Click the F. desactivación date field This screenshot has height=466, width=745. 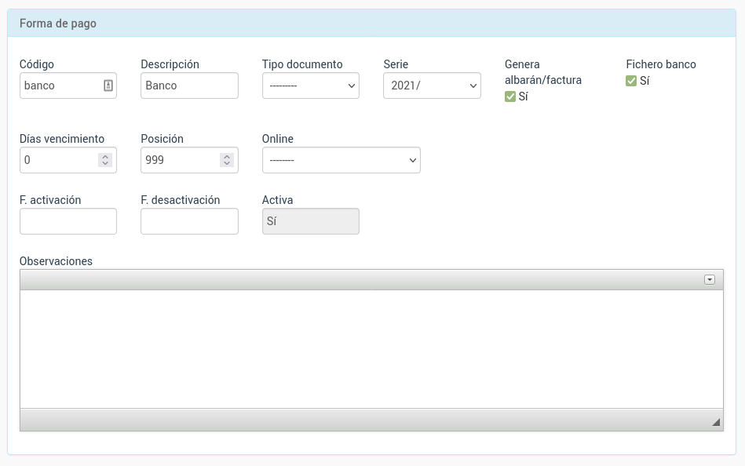(x=189, y=221)
